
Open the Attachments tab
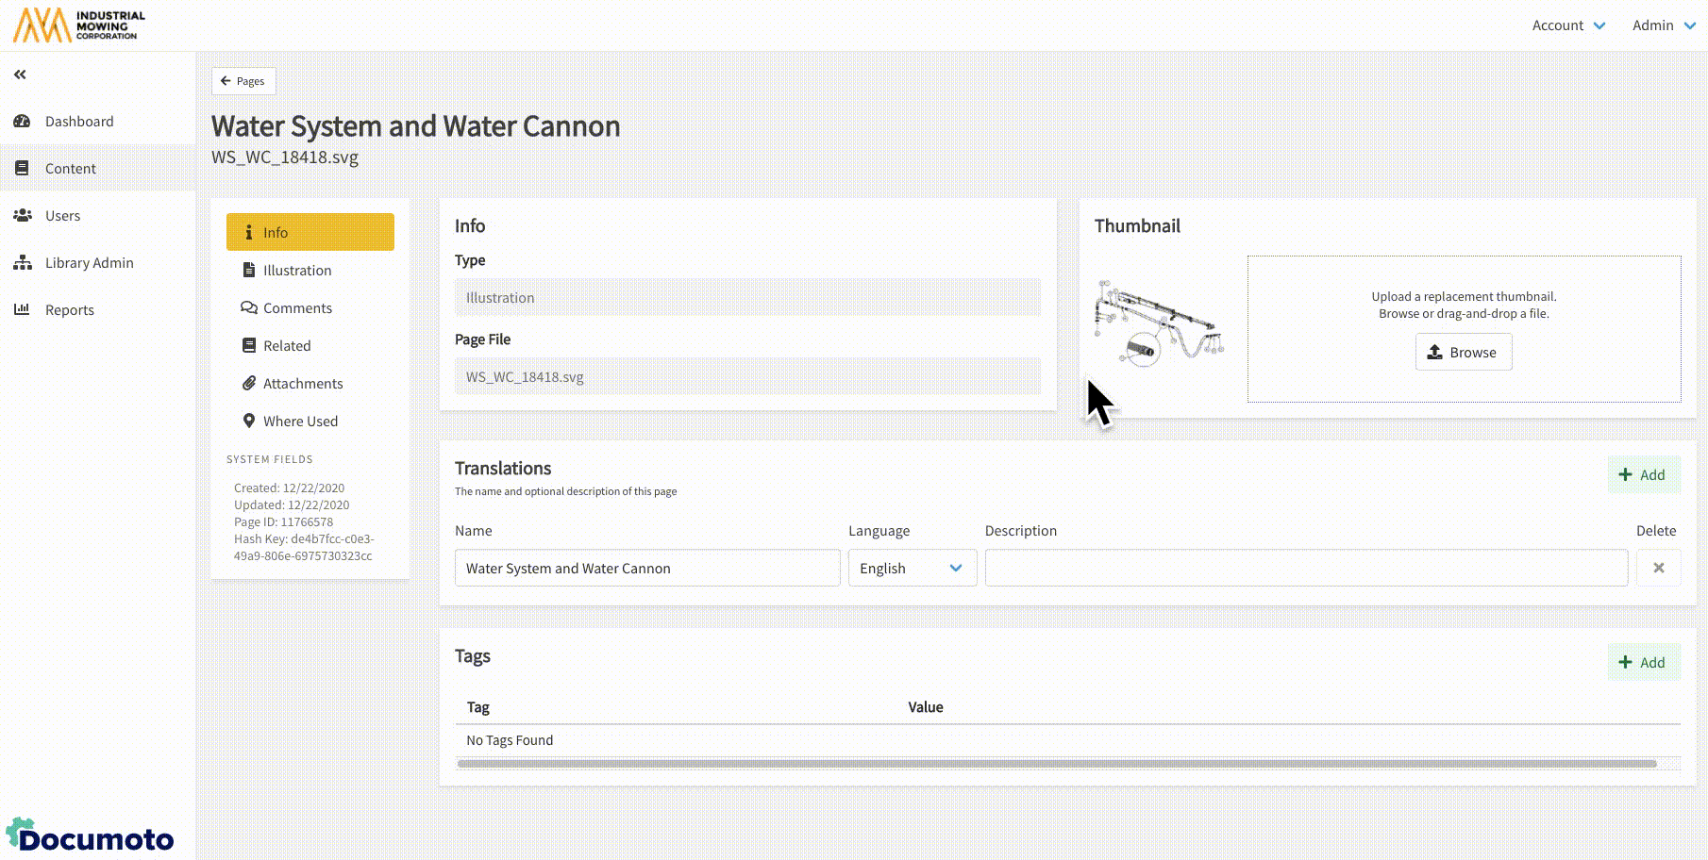[x=302, y=384]
